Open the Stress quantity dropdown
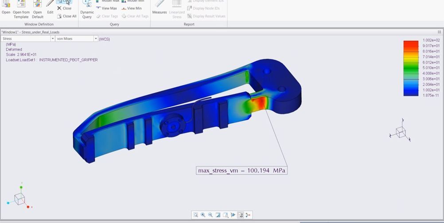This screenshot has width=444, height=223. point(53,39)
